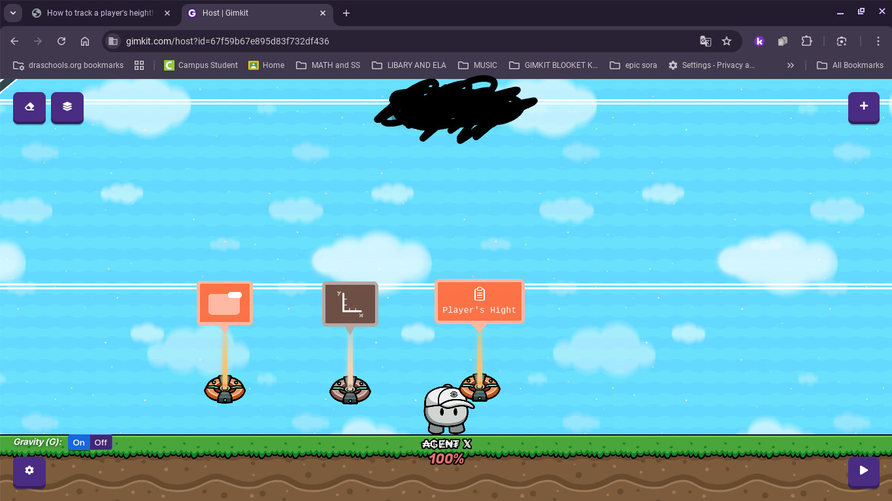Click the address bar URL field
Viewport: 892px width, 501px height.
point(261,41)
